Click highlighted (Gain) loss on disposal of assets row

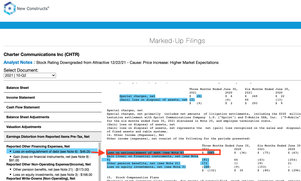153,100
